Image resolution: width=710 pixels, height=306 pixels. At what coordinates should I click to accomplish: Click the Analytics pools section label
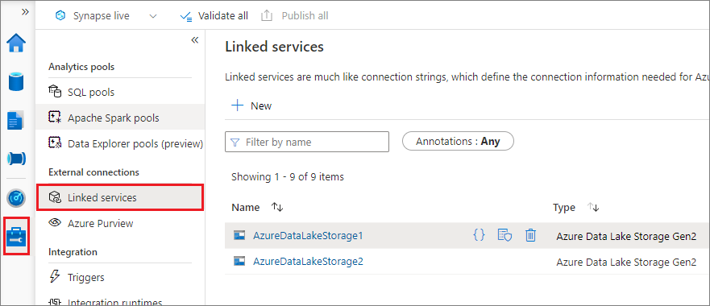tap(81, 67)
